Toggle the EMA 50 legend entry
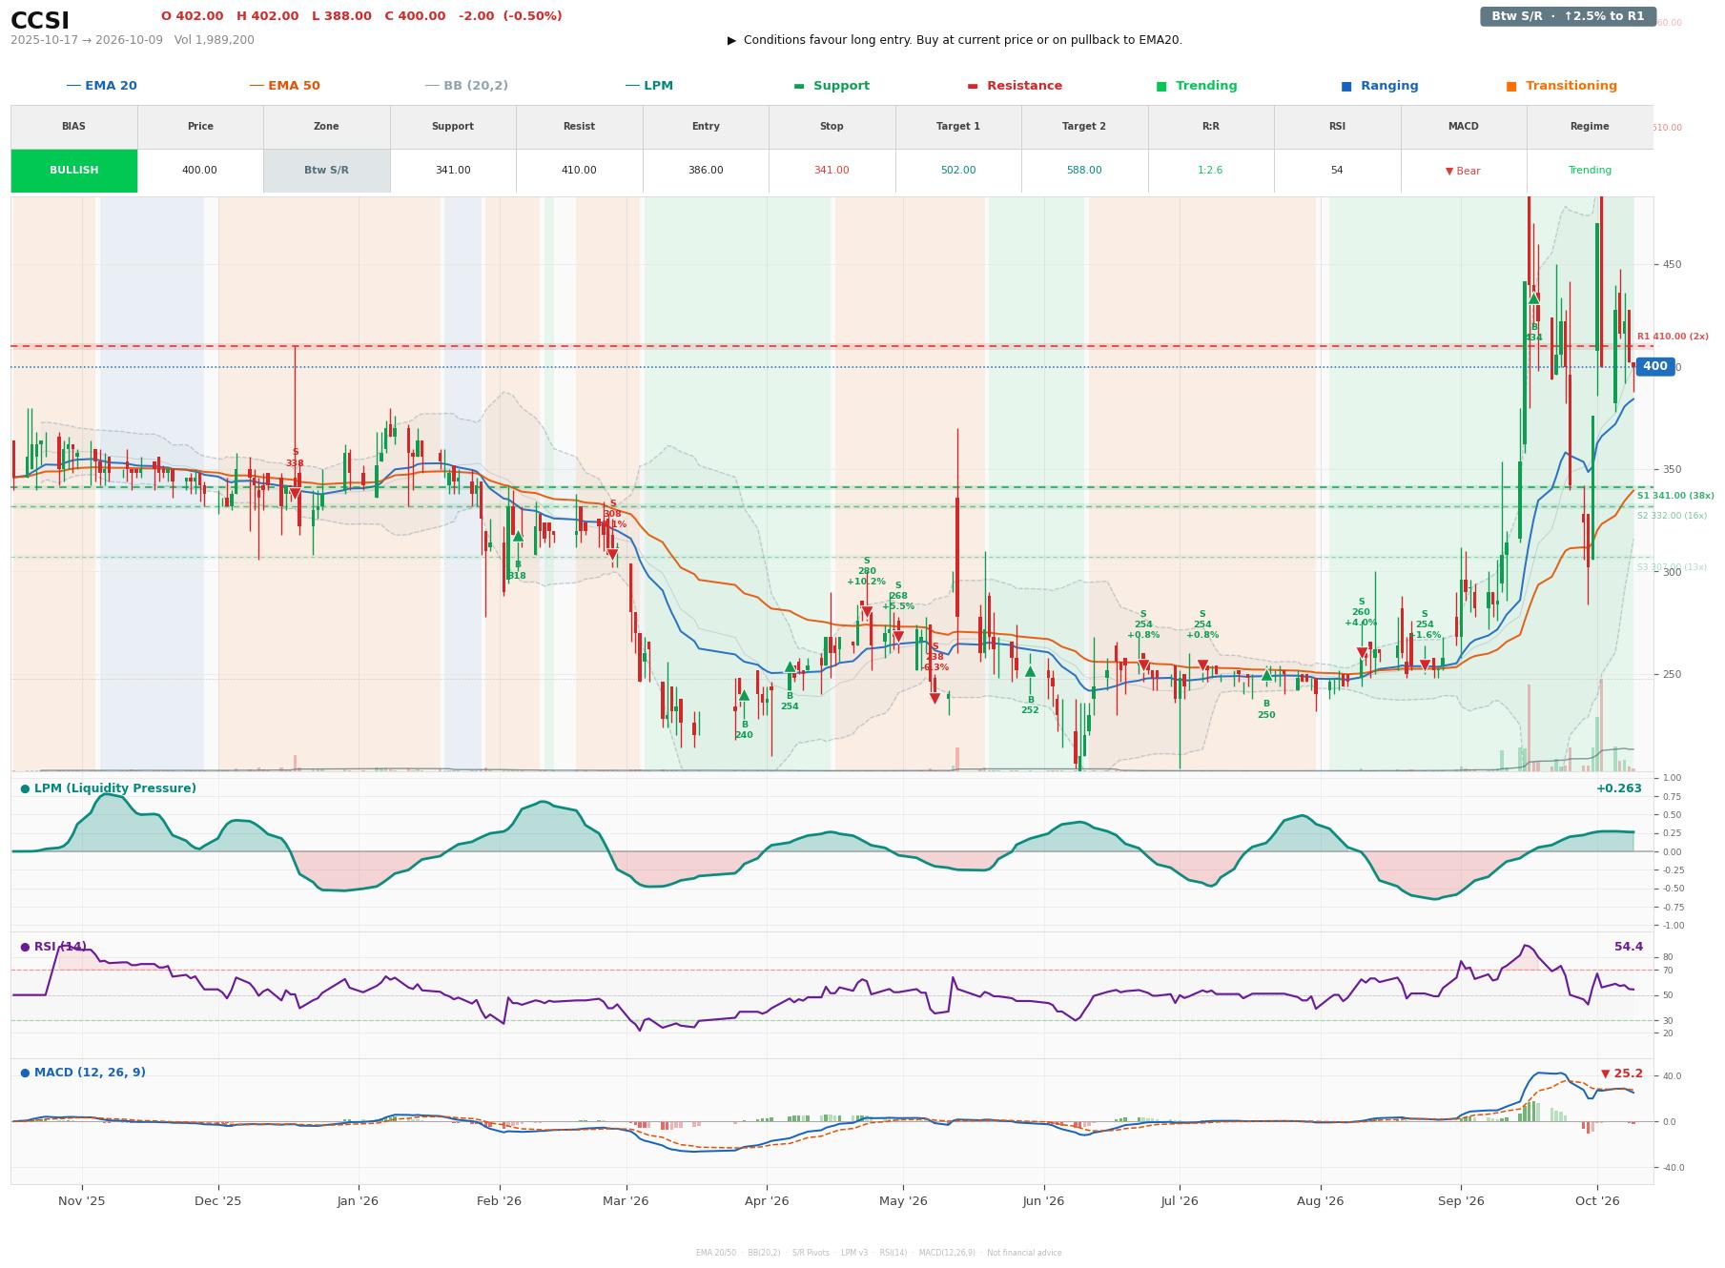1725x1268 pixels. (x=285, y=86)
